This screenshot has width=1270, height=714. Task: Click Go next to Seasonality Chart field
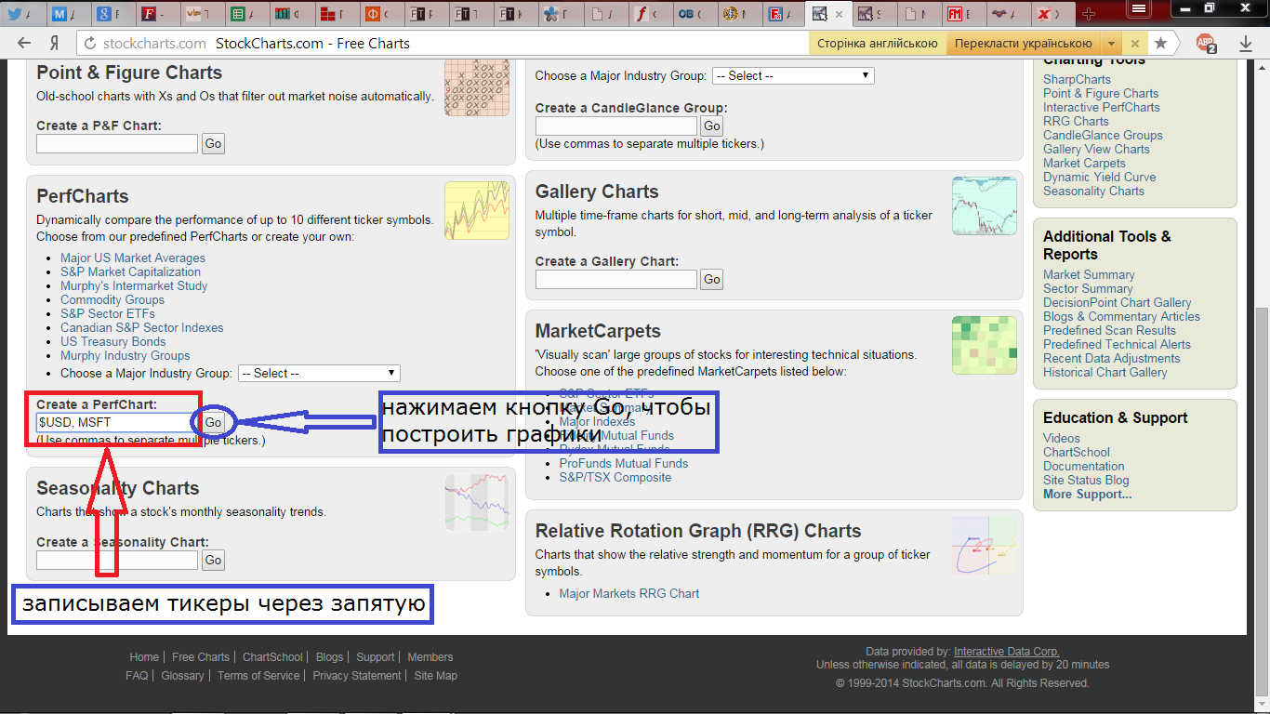(x=214, y=560)
